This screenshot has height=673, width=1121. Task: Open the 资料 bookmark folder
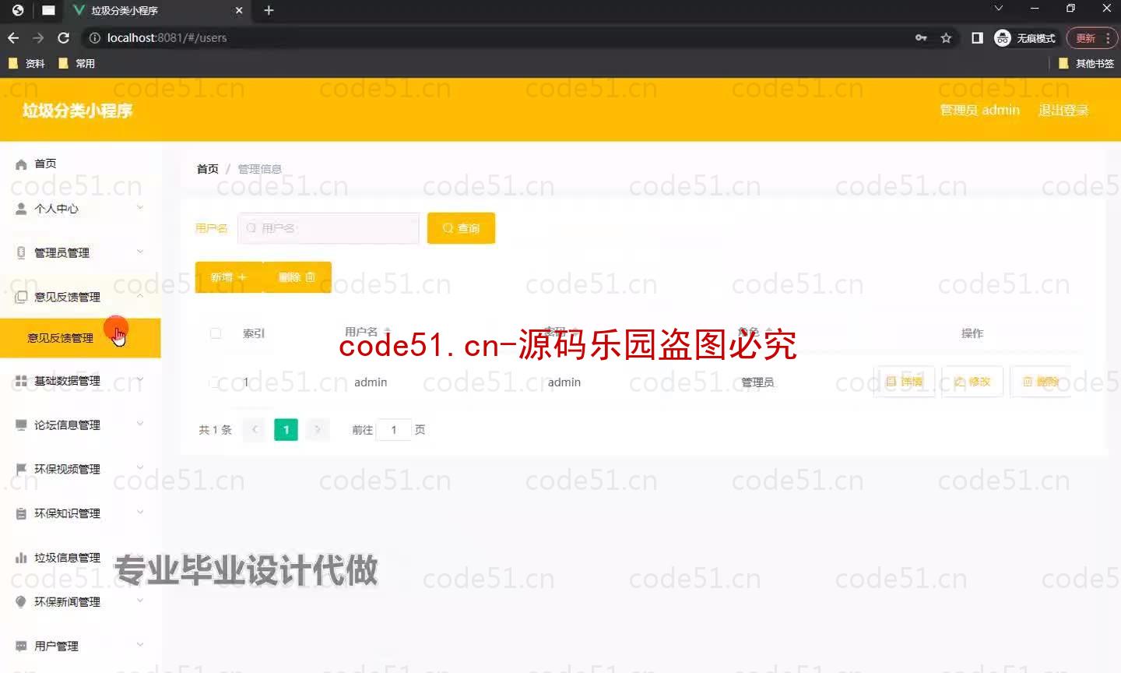tap(27, 63)
